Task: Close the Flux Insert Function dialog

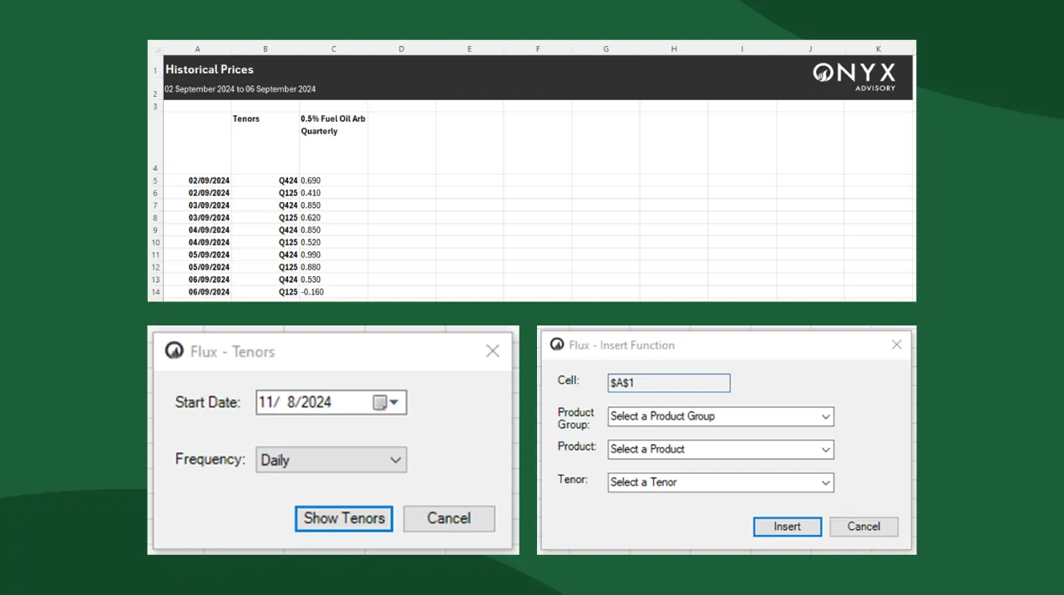Action: click(x=896, y=345)
